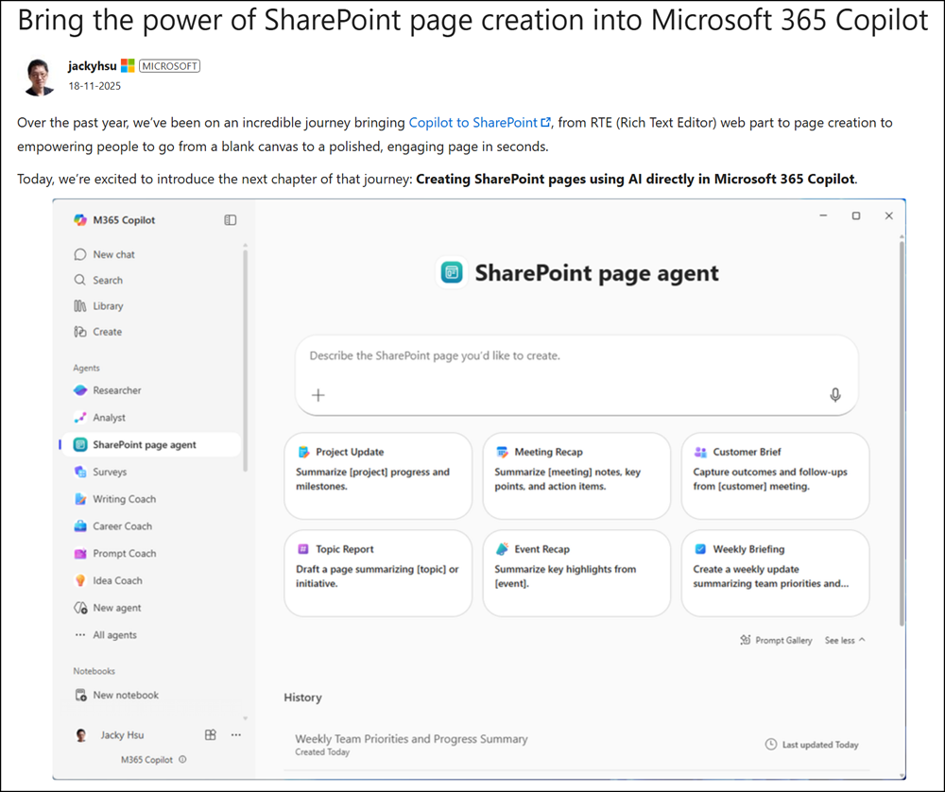Choose the Event Recap prompt card

(x=576, y=573)
